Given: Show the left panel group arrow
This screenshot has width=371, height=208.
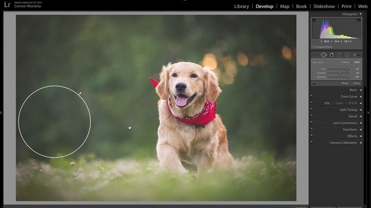Looking at the screenshot, I should pyautogui.click(x=1, y=113).
